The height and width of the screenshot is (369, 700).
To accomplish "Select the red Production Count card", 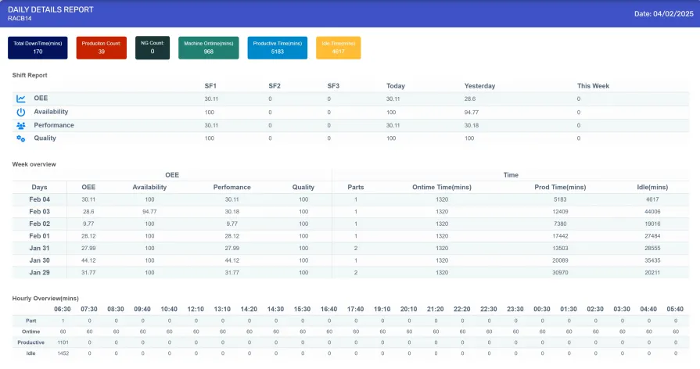I will (x=102, y=48).
